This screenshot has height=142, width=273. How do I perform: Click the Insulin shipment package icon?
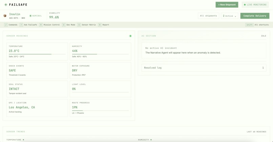click(5, 16)
